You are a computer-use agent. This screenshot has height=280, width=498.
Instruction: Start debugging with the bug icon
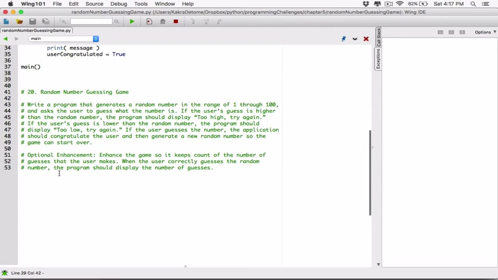[163, 21]
